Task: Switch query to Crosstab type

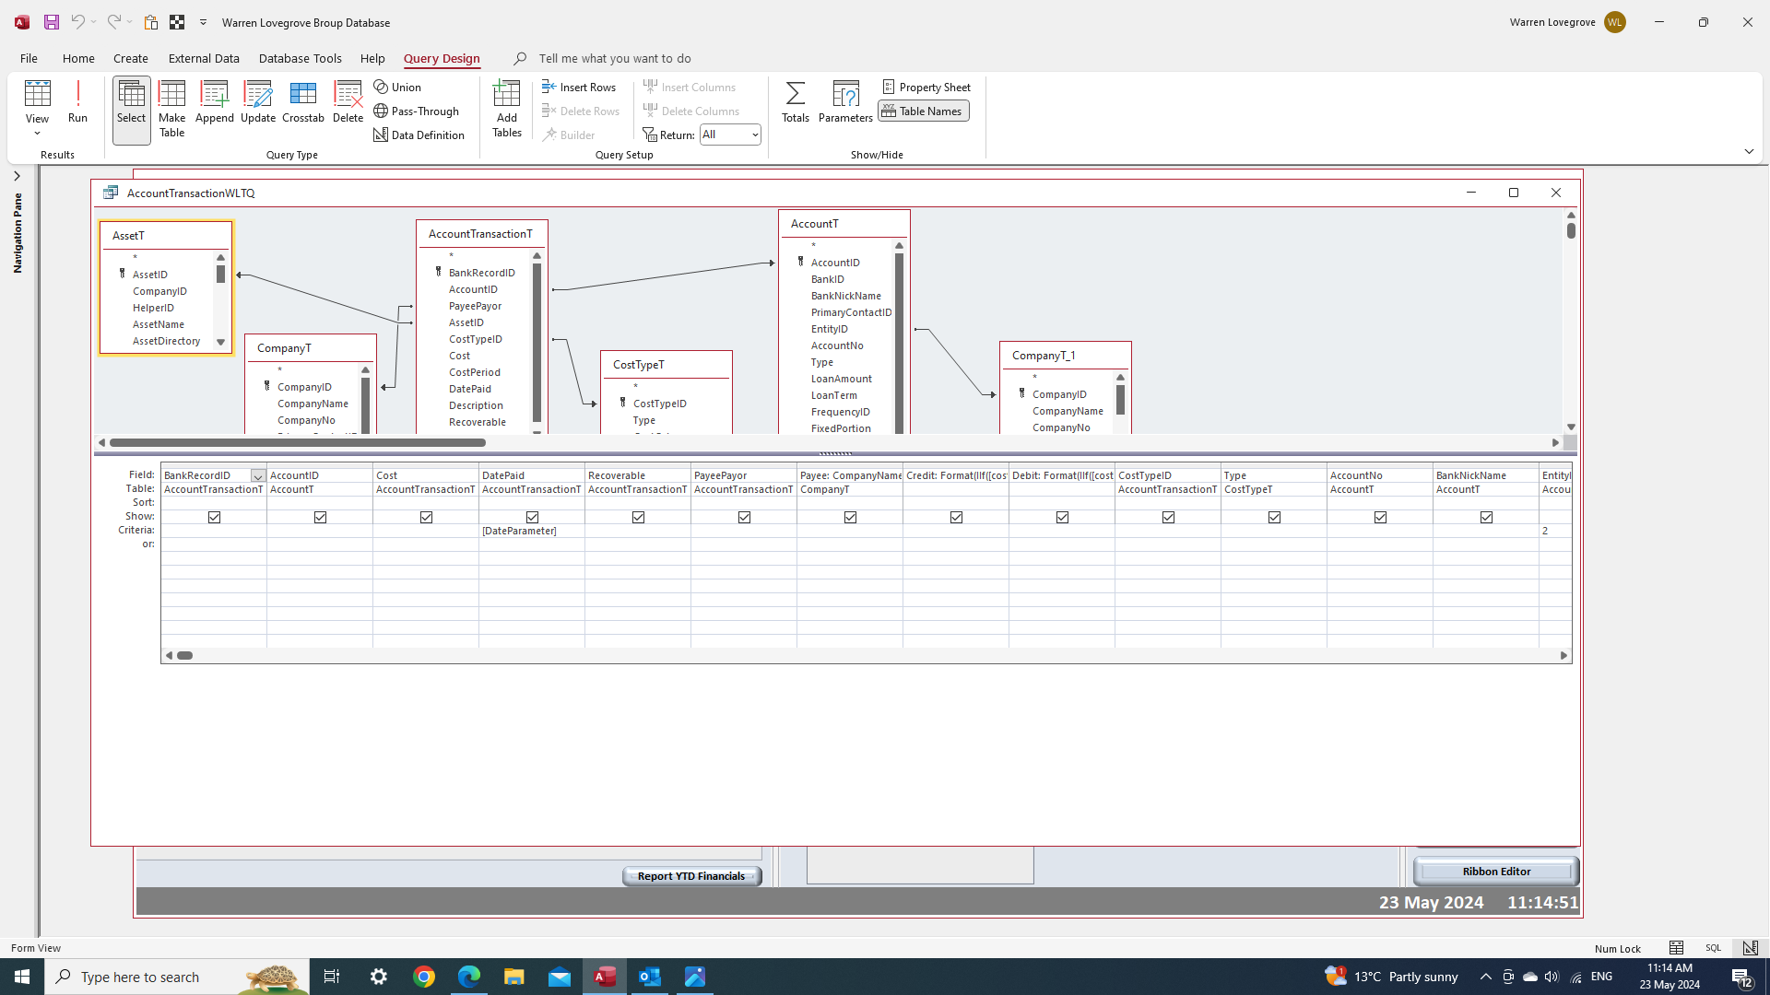Action: coord(303,104)
